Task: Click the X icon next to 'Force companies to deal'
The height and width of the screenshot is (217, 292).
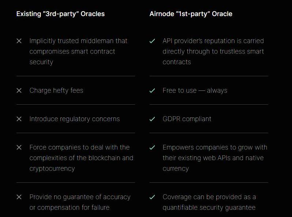Action: pyautogui.click(x=19, y=147)
